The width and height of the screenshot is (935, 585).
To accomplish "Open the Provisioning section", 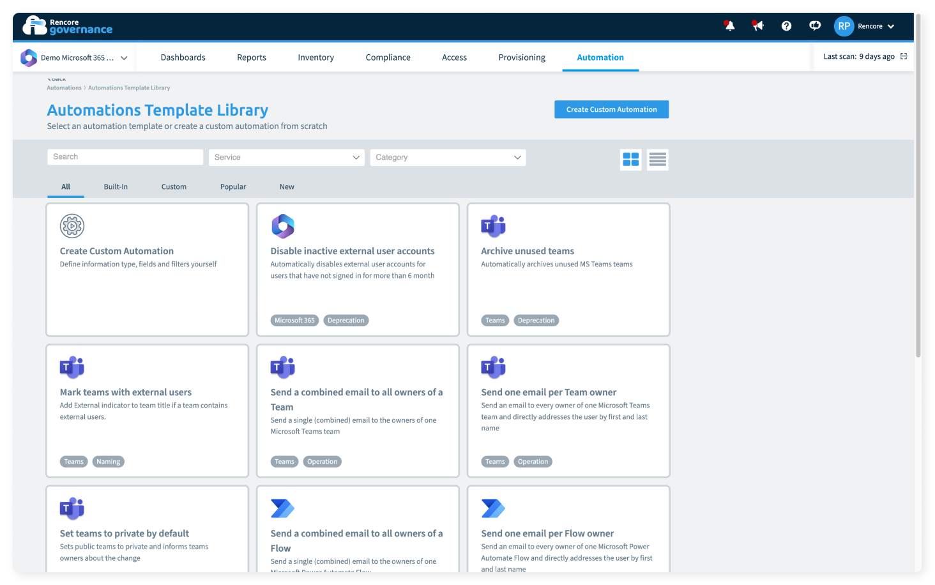I will [522, 57].
